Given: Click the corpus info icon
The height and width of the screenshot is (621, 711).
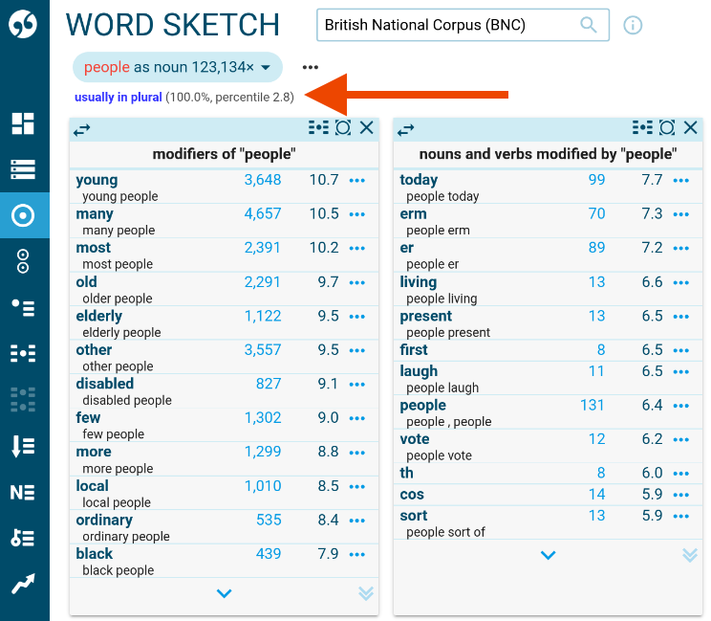Looking at the screenshot, I should coord(633,25).
